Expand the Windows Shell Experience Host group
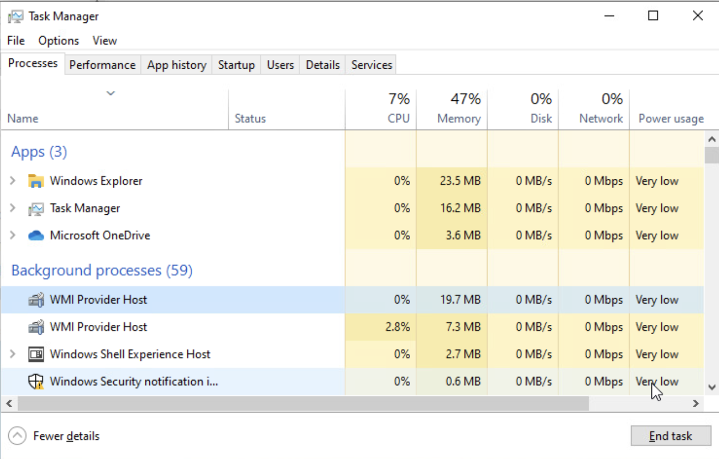Image resolution: width=719 pixels, height=459 pixels. (13, 354)
